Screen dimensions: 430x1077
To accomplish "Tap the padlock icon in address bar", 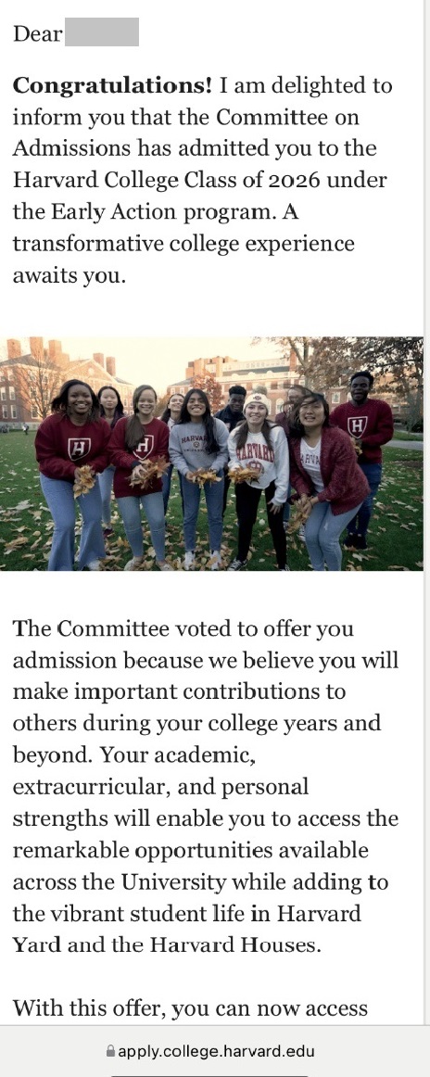I will click(x=110, y=1051).
